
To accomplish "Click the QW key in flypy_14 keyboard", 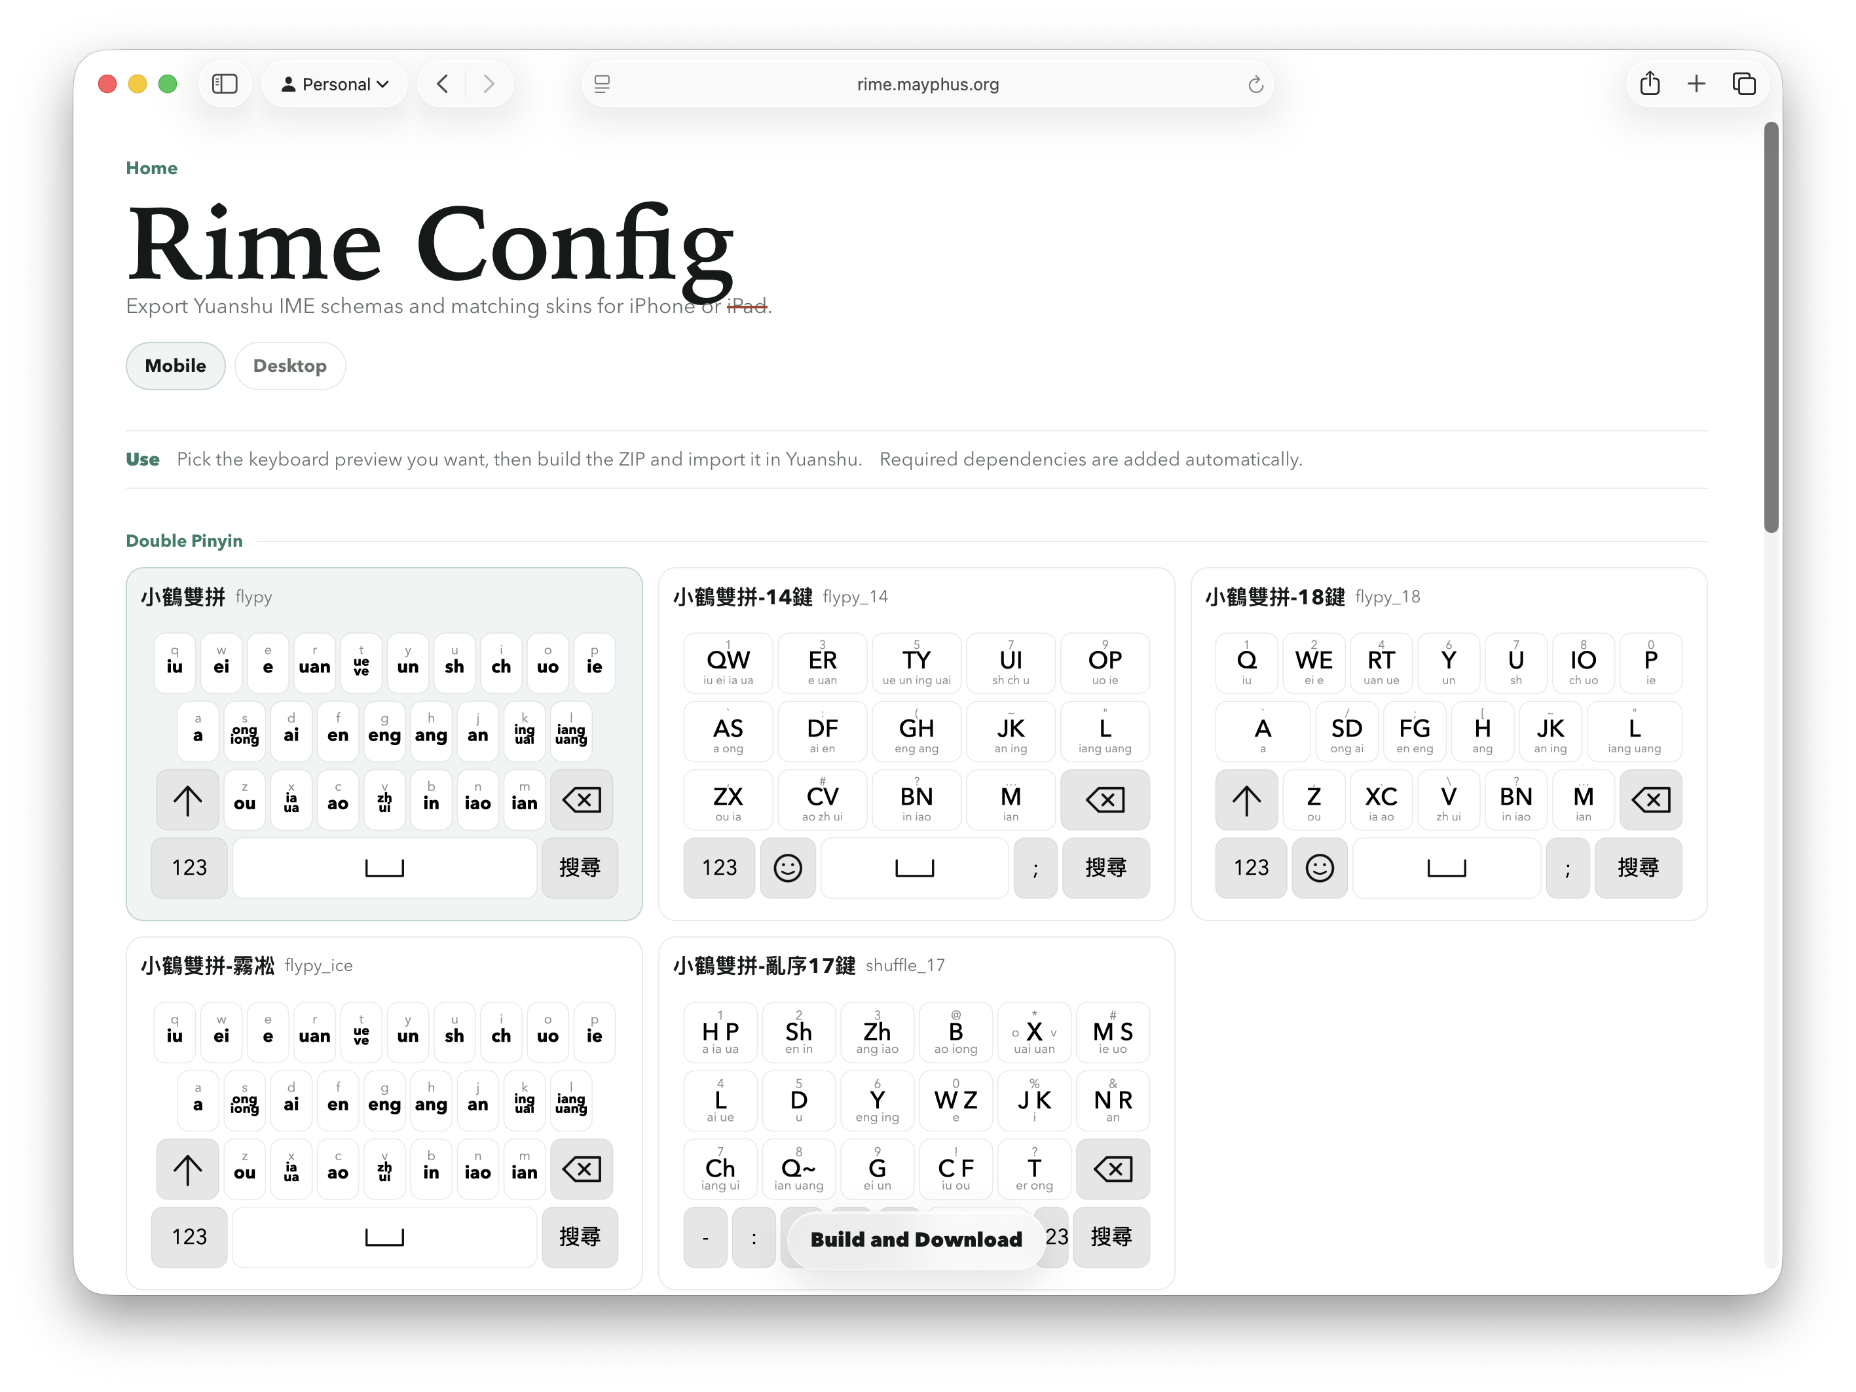I will [728, 664].
